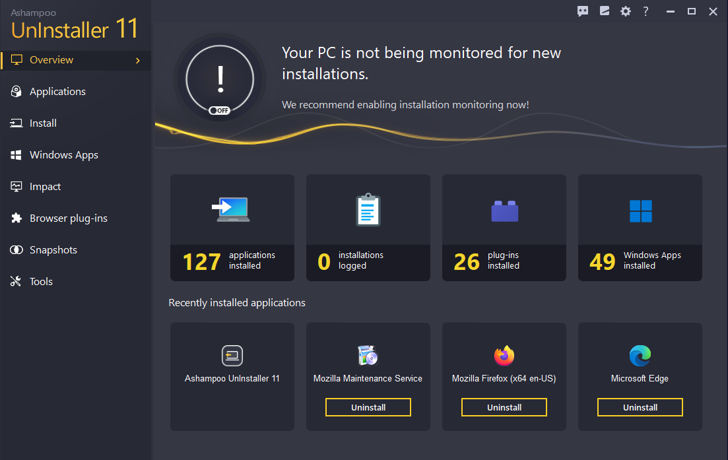
Task: Click the Snapshots icon in sidebar
Action: 17,249
